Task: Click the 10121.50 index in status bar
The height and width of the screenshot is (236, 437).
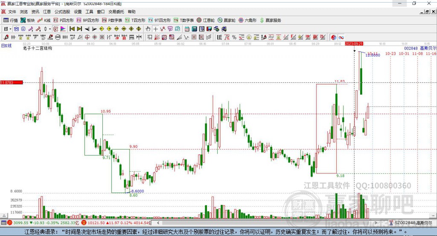Action: tap(96, 223)
